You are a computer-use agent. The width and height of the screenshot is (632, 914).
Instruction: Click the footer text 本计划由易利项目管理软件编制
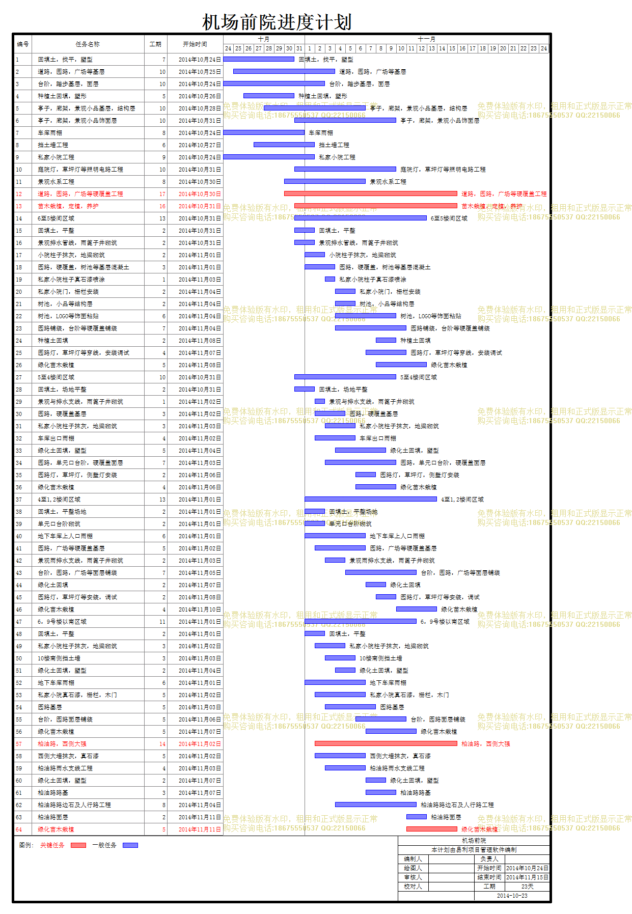click(x=474, y=850)
